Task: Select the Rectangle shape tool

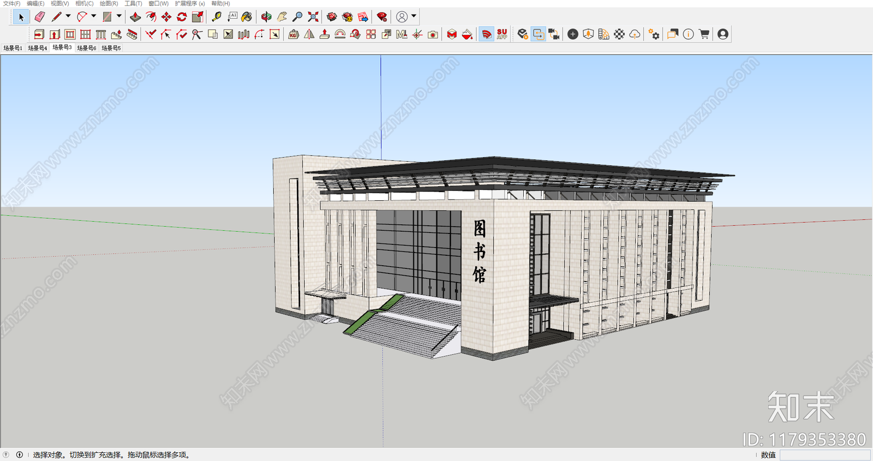Action: [107, 17]
